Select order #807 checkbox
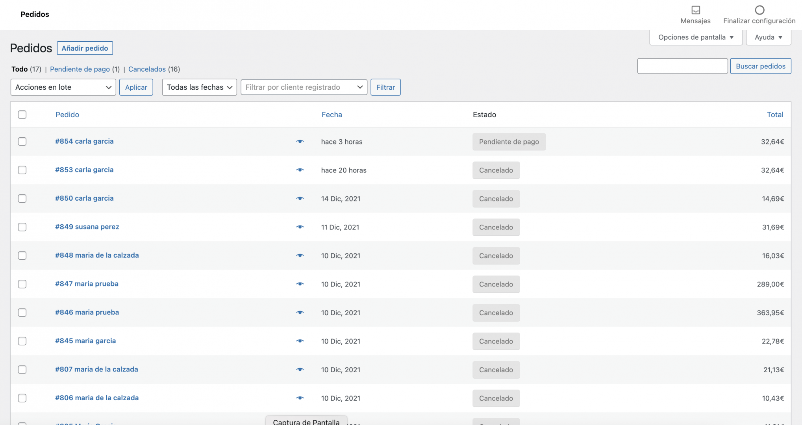 pos(22,370)
